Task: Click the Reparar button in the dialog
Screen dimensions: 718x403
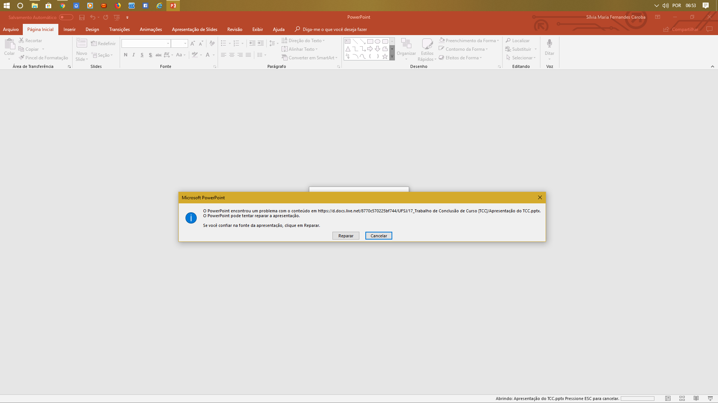Action: (346, 236)
